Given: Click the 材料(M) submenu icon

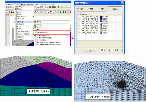Looking at the screenshot, I should (35, 25).
